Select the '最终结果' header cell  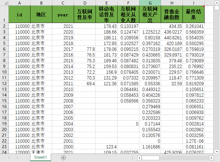[193, 14]
